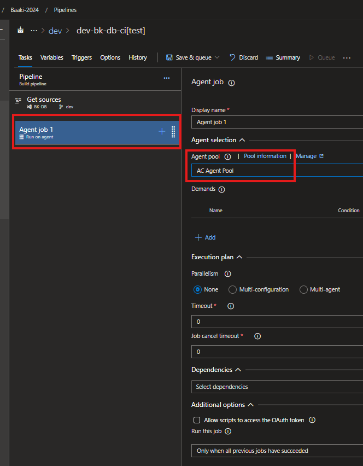Show info for Agent job heading

pos(231,83)
